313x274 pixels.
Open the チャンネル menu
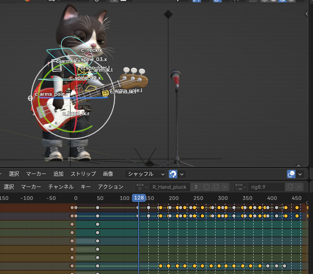tap(61, 187)
